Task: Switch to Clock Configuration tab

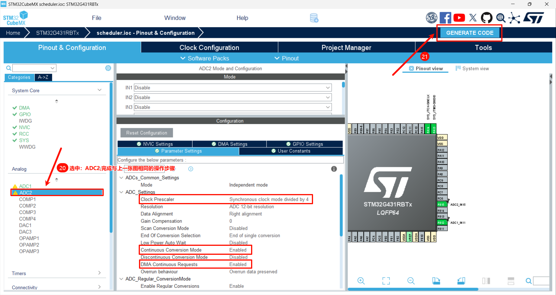Action: (209, 47)
